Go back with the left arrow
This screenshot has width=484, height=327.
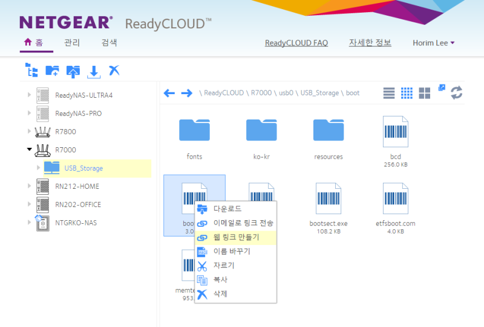coord(169,93)
